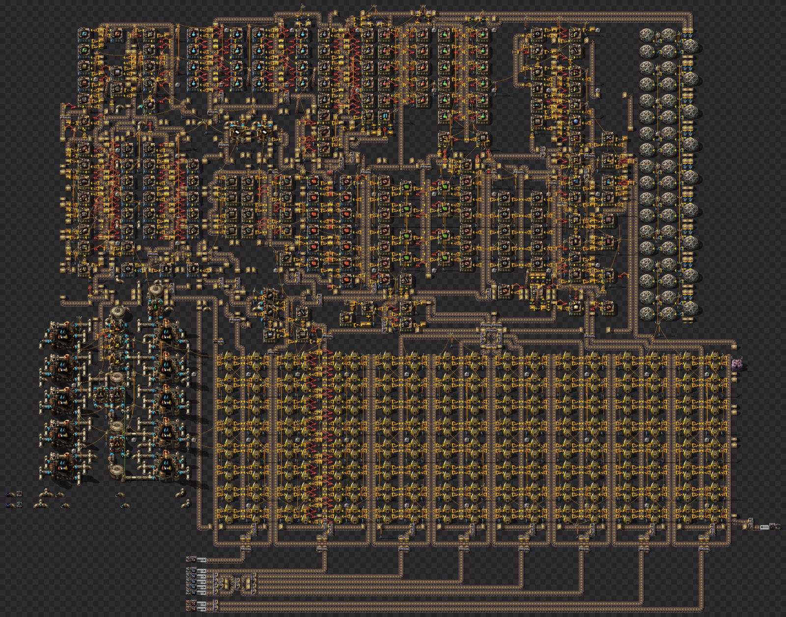786x617 pixels.
Task: Select the top-left geodesic dome structure
Action: (x=647, y=36)
